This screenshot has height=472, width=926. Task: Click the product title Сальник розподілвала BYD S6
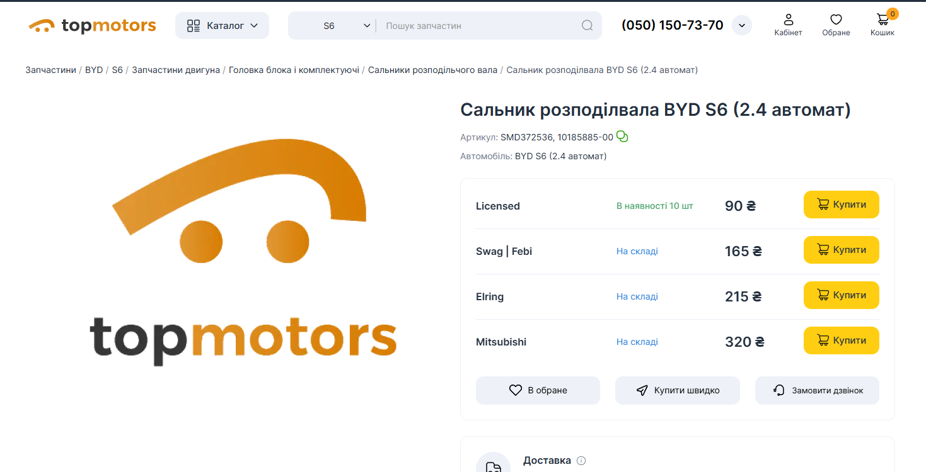coord(656,110)
